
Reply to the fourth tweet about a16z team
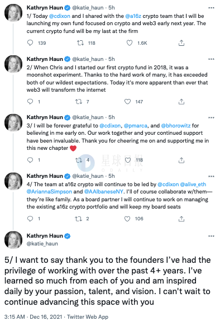(x=30, y=219)
